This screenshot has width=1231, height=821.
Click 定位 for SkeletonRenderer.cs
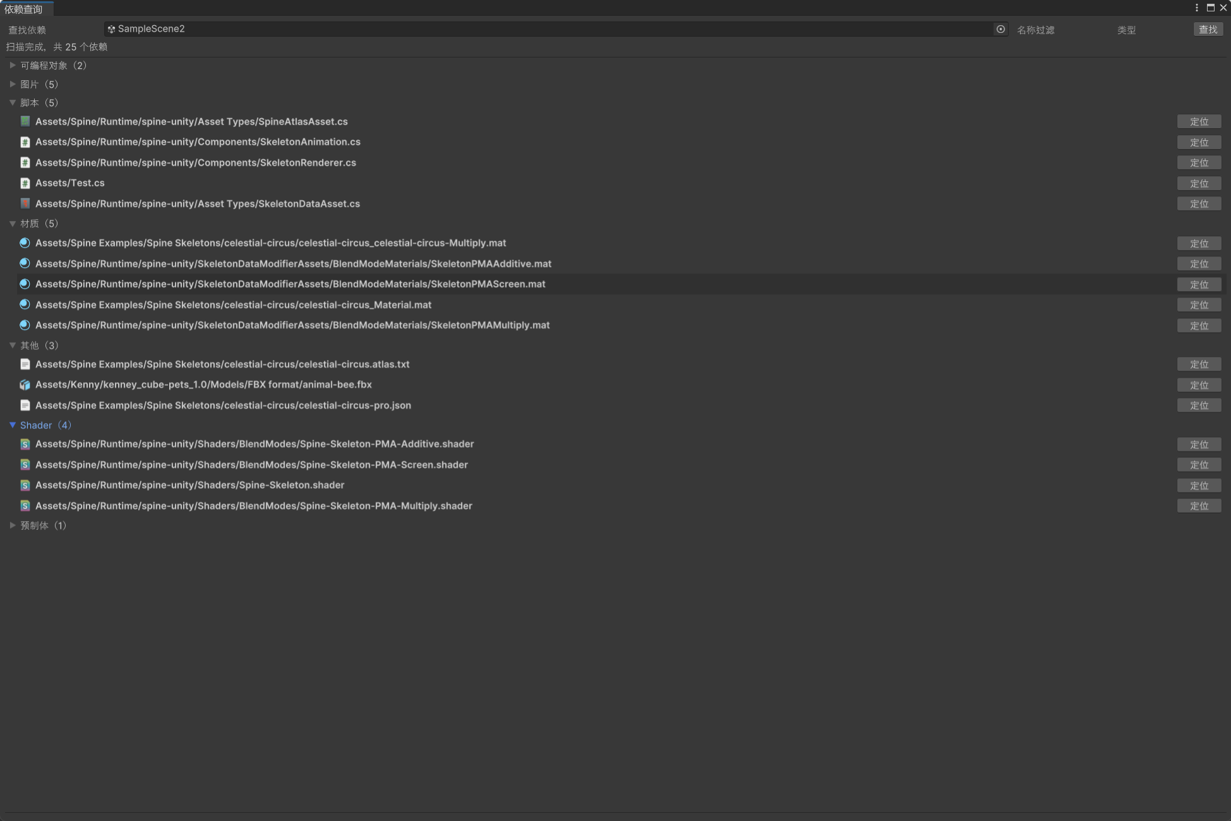1199,163
